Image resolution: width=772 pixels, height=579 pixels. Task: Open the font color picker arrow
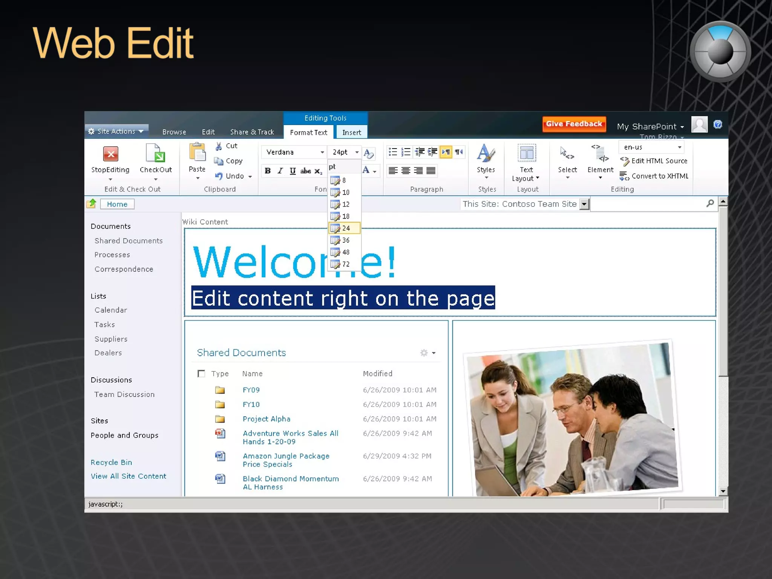pyautogui.click(x=375, y=172)
